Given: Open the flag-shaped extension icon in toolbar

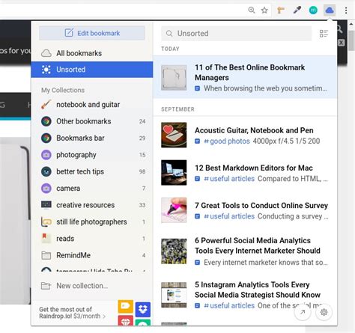Looking at the screenshot, I should (281, 10).
